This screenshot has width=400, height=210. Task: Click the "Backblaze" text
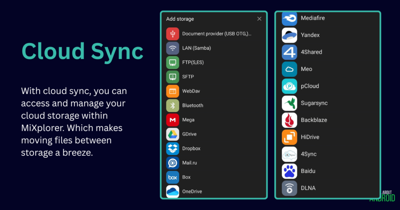(314, 120)
